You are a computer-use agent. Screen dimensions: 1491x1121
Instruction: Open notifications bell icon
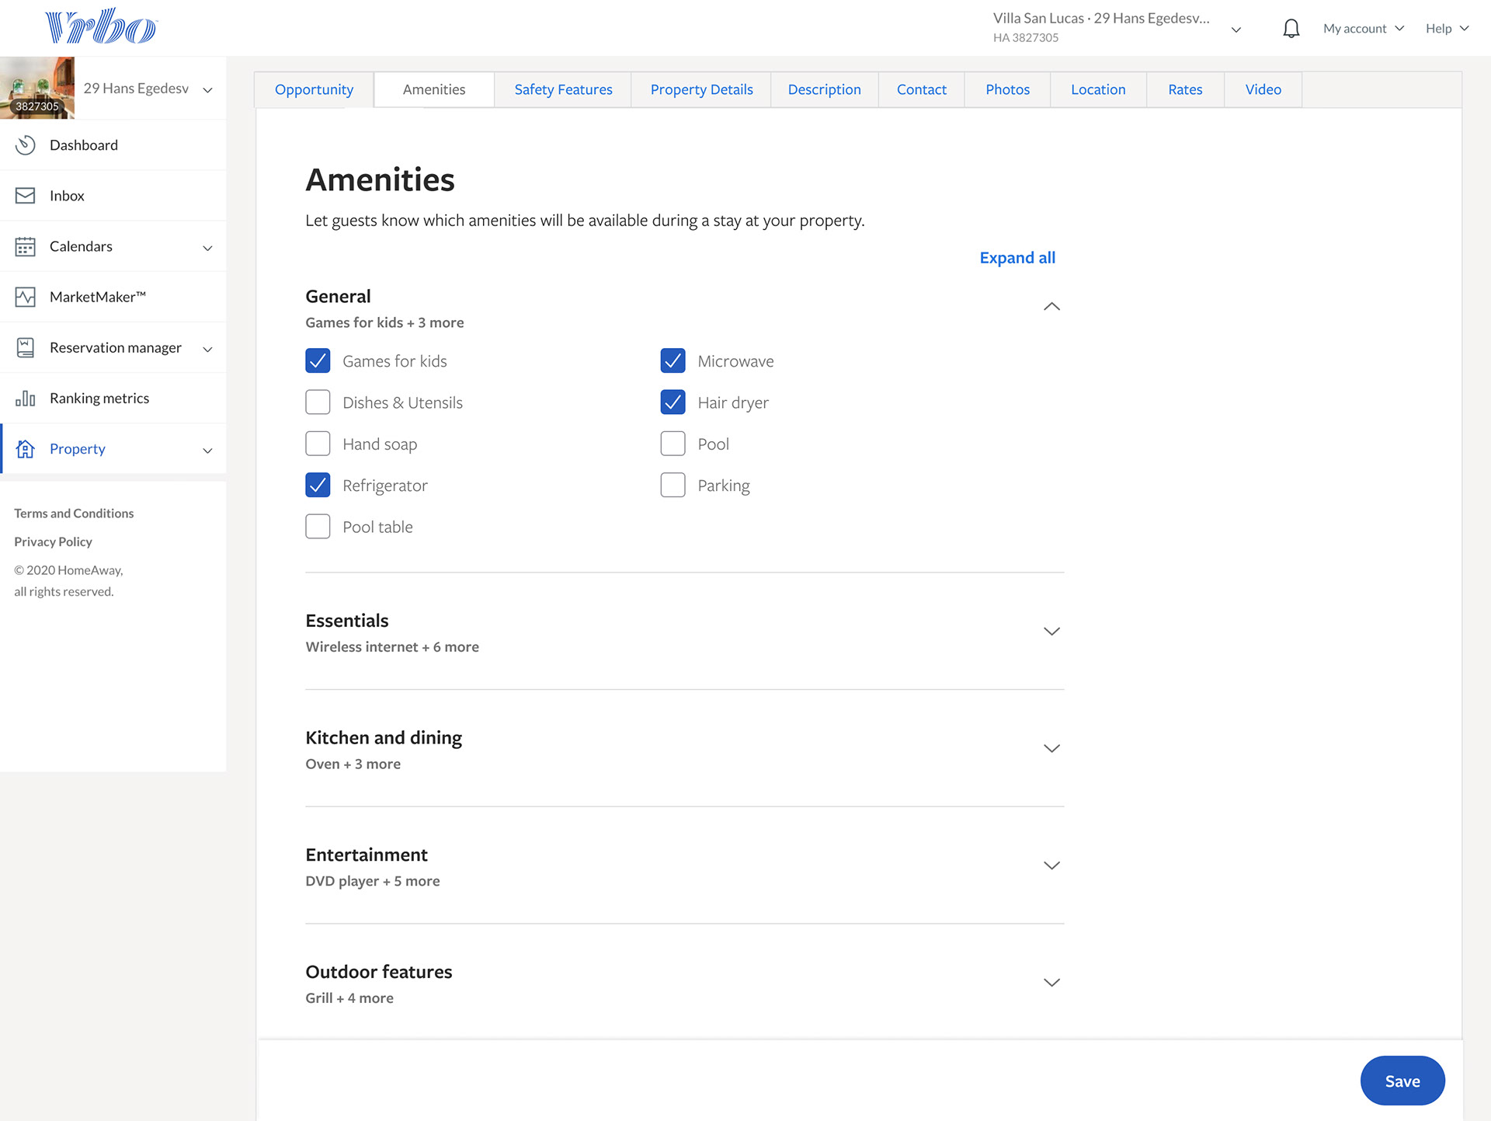point(1291,29)
